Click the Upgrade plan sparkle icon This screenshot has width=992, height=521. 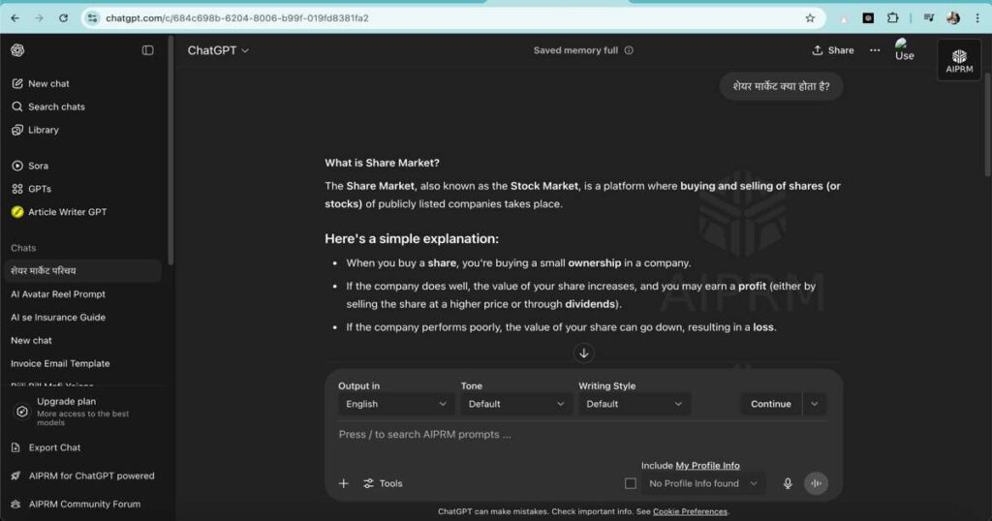22,411
